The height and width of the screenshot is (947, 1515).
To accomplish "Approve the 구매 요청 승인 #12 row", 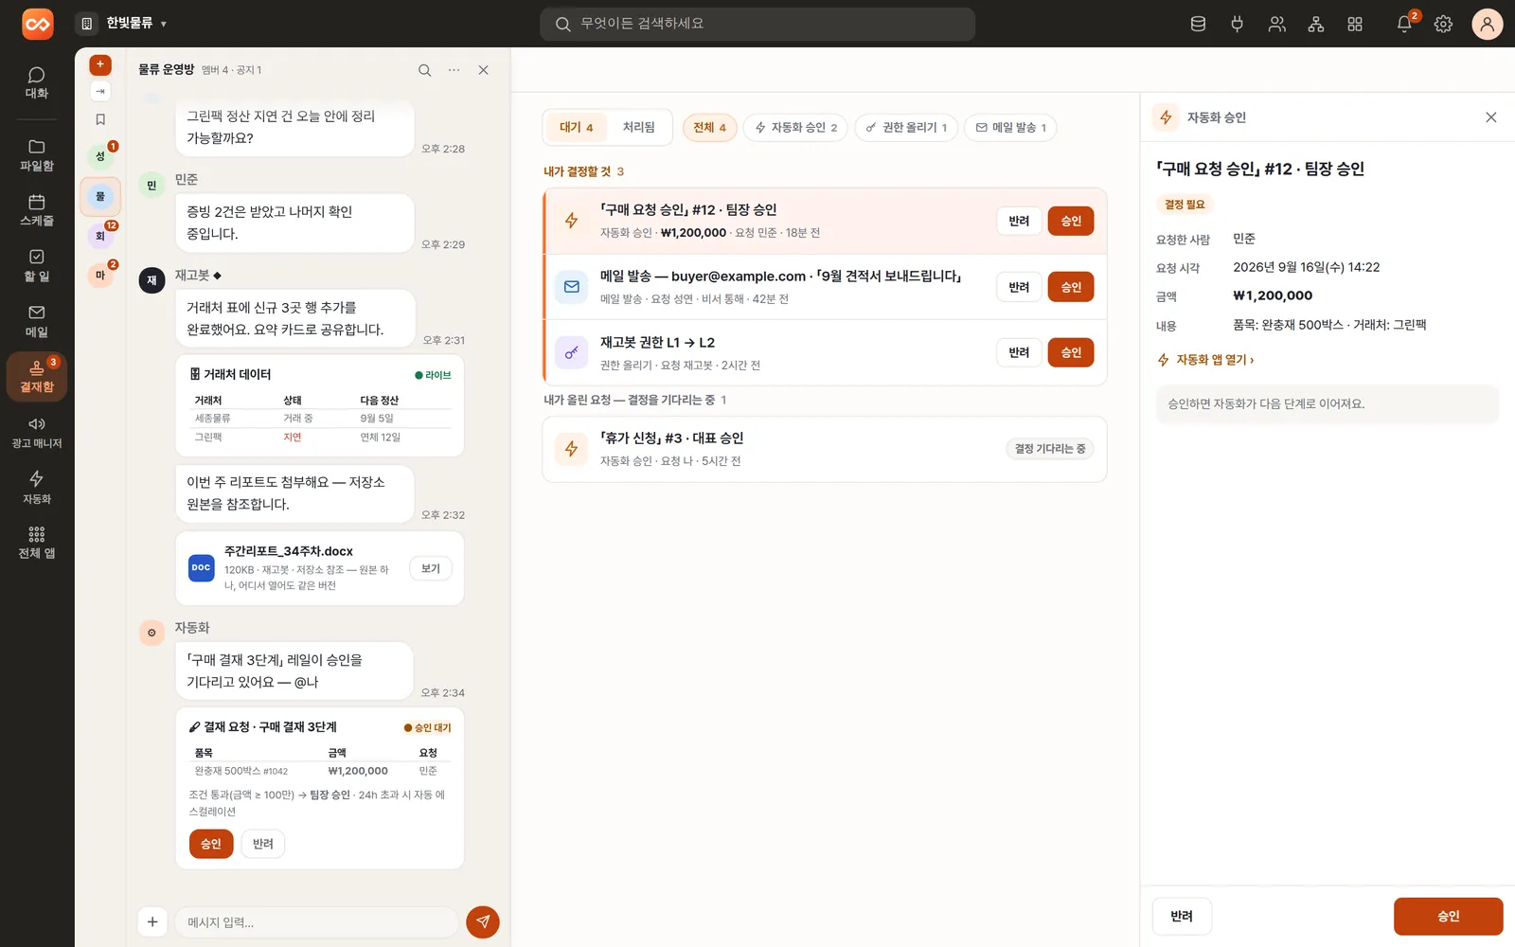I will pos(1071,221).
